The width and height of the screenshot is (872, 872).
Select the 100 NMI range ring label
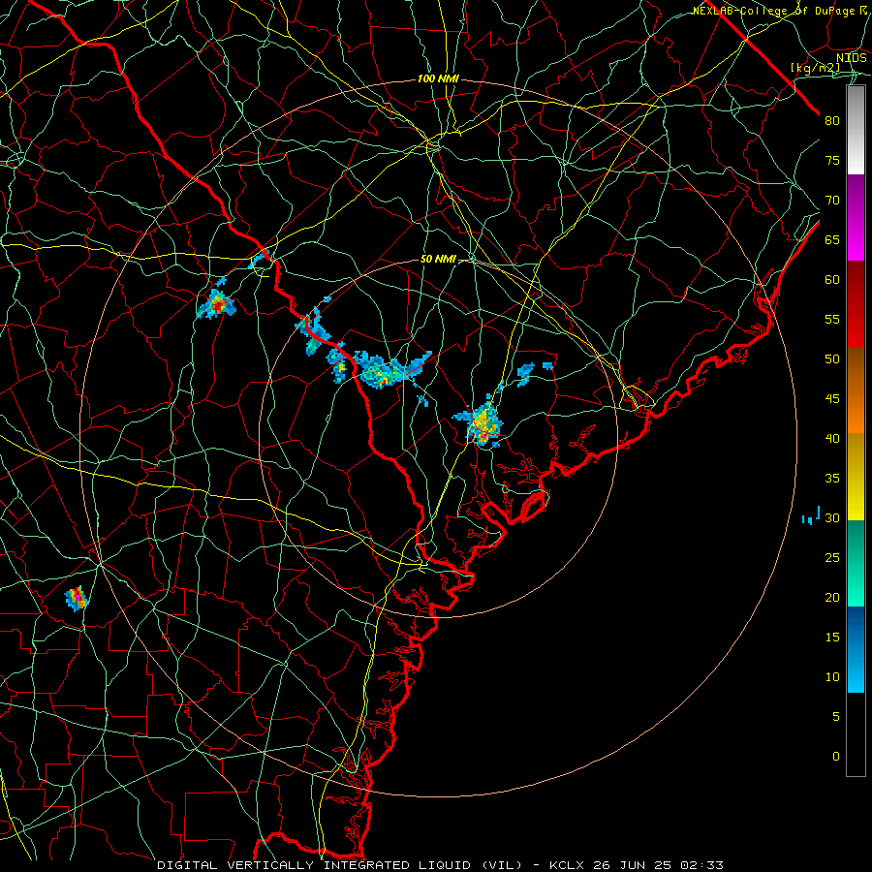[x=438, y=79]
